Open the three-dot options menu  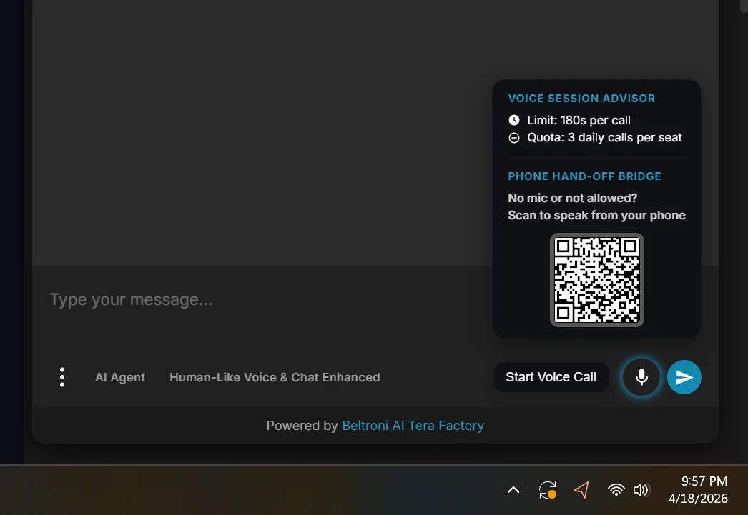click(x=62, y=377)
